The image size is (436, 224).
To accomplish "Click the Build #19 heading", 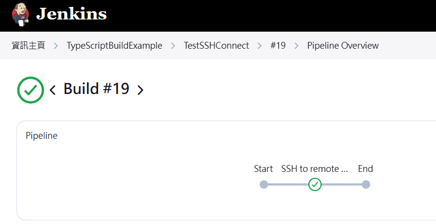I will click(97, 89).
